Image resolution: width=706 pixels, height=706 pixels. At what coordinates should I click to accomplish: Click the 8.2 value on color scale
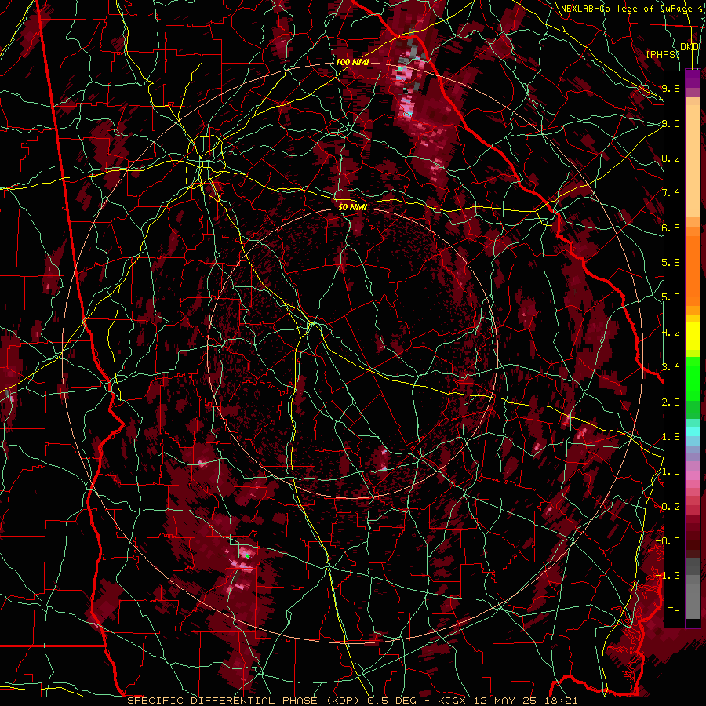(x=671, y=158)
